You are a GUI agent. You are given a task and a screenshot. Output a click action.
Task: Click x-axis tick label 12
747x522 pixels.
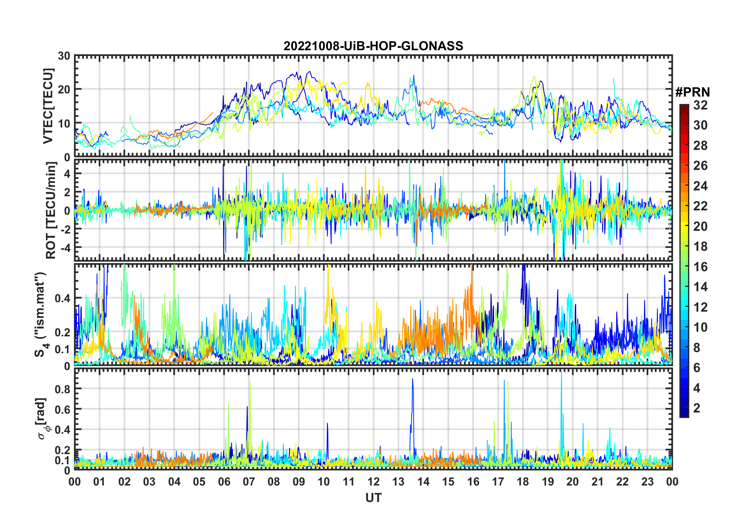373,482
